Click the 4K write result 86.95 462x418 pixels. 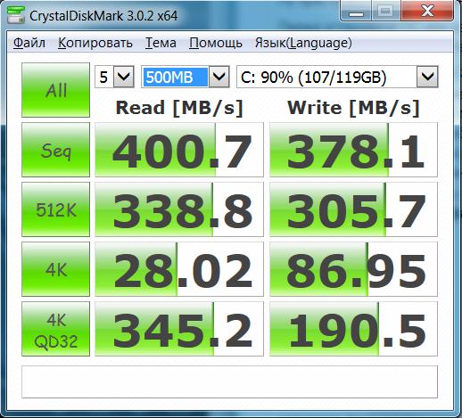[353, 269]
